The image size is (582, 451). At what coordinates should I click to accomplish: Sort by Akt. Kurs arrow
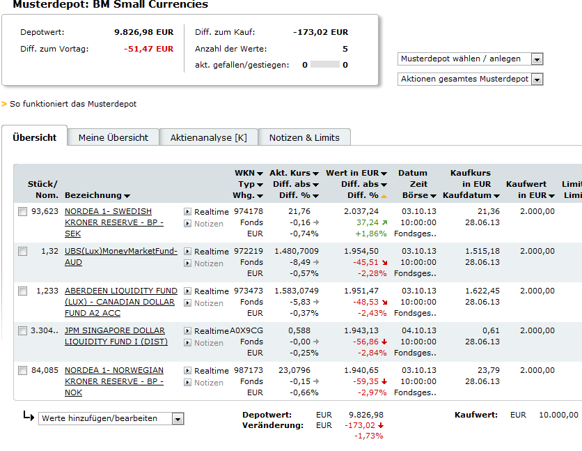point(315,174)
